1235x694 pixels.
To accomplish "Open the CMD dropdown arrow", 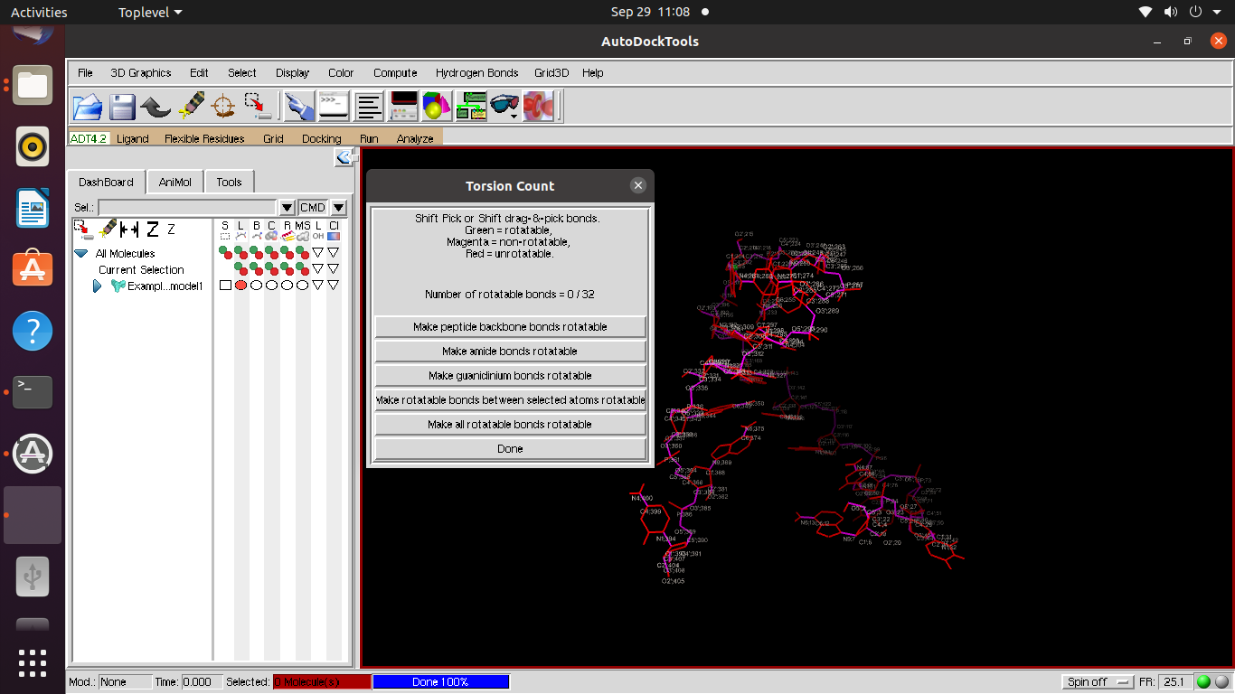I will tap(338, 208).
